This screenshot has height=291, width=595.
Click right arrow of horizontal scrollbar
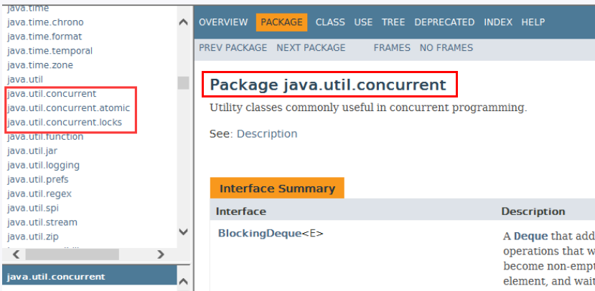point(161,254)
